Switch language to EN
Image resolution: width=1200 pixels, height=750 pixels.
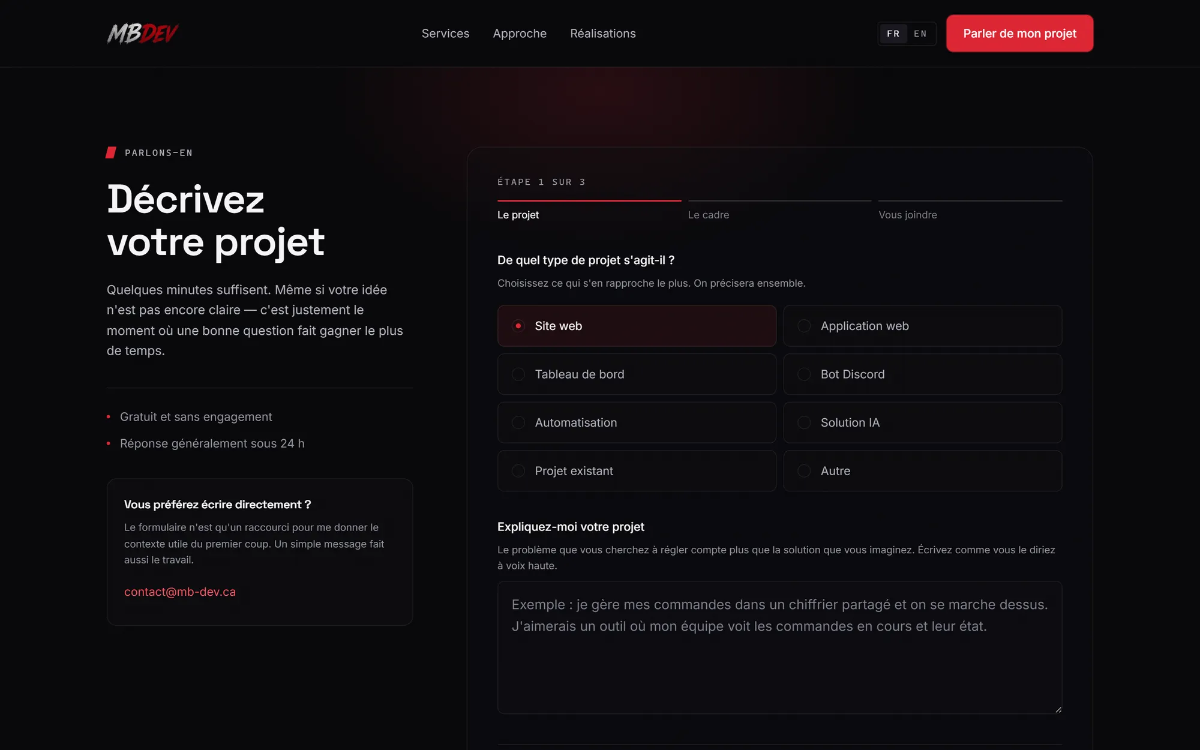(x=920, y=34)
